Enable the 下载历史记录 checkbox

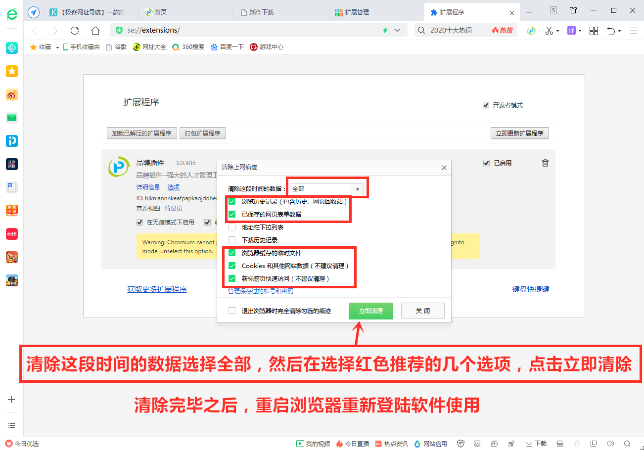231,240
